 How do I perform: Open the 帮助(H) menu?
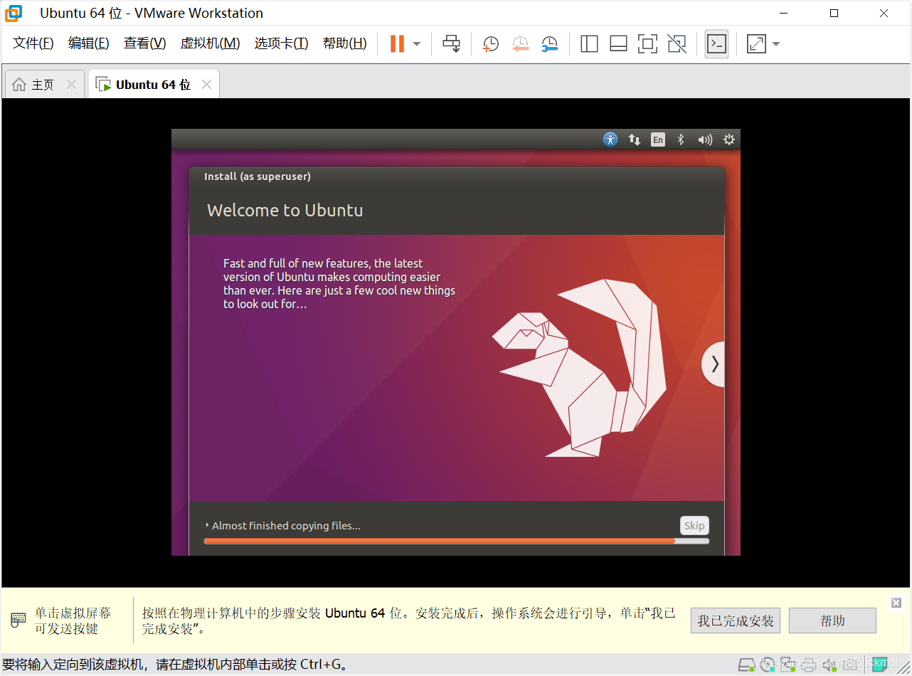[x=345, y=43]
